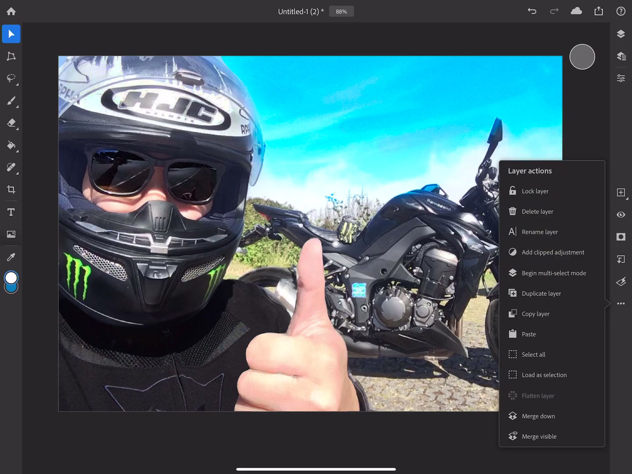The height and width of the screenshot is (474, 632).
Task: Choose Rename layer
Action: tap(552, 232)
